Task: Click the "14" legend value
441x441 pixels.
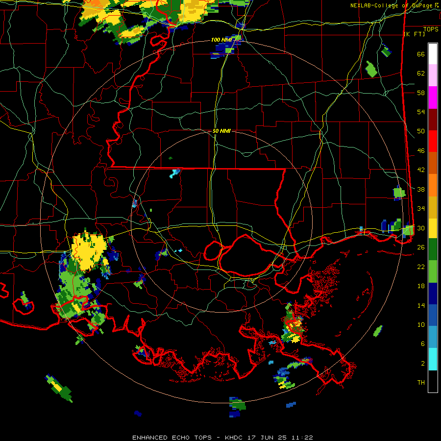Action: pyautogui.click(x=421, y=305)
